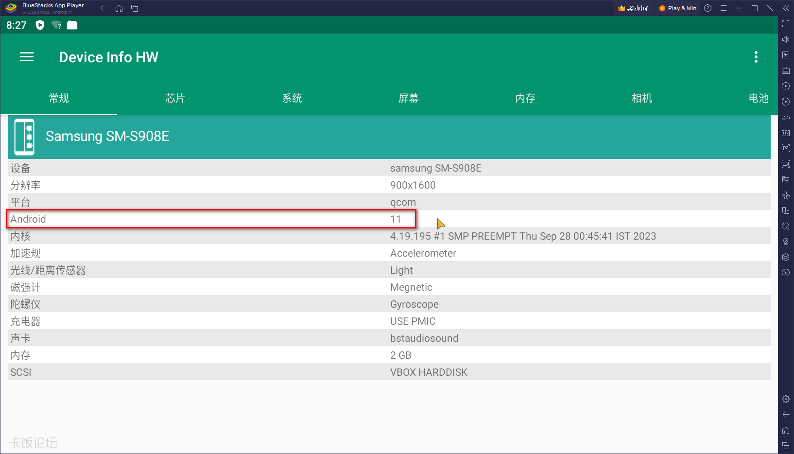Select the 常规 tab
This screenshot has height=454, width=794.
(x=59, y=98)
